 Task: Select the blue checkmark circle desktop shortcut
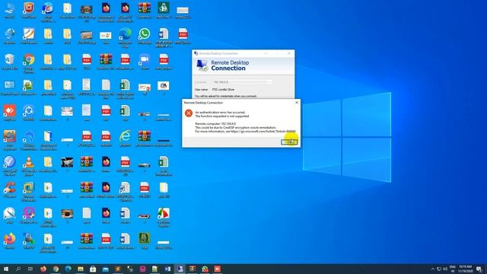(x=9, y=166)
